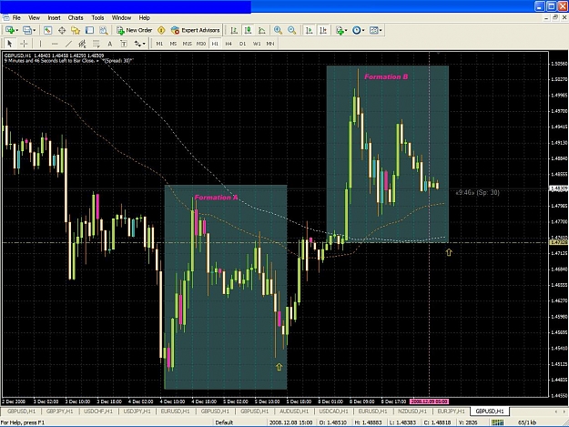569x427 pixels.
Task: Open the File menu
Action: pyautogui.click(x=16, y=17)
